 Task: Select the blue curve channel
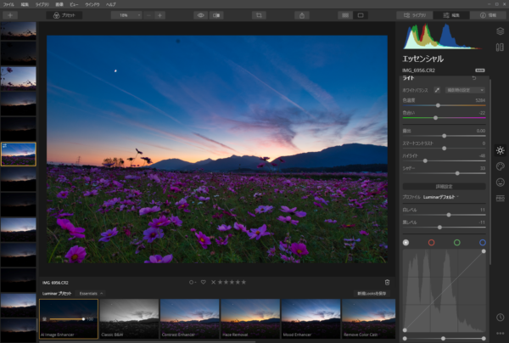(x=482, y=242)
